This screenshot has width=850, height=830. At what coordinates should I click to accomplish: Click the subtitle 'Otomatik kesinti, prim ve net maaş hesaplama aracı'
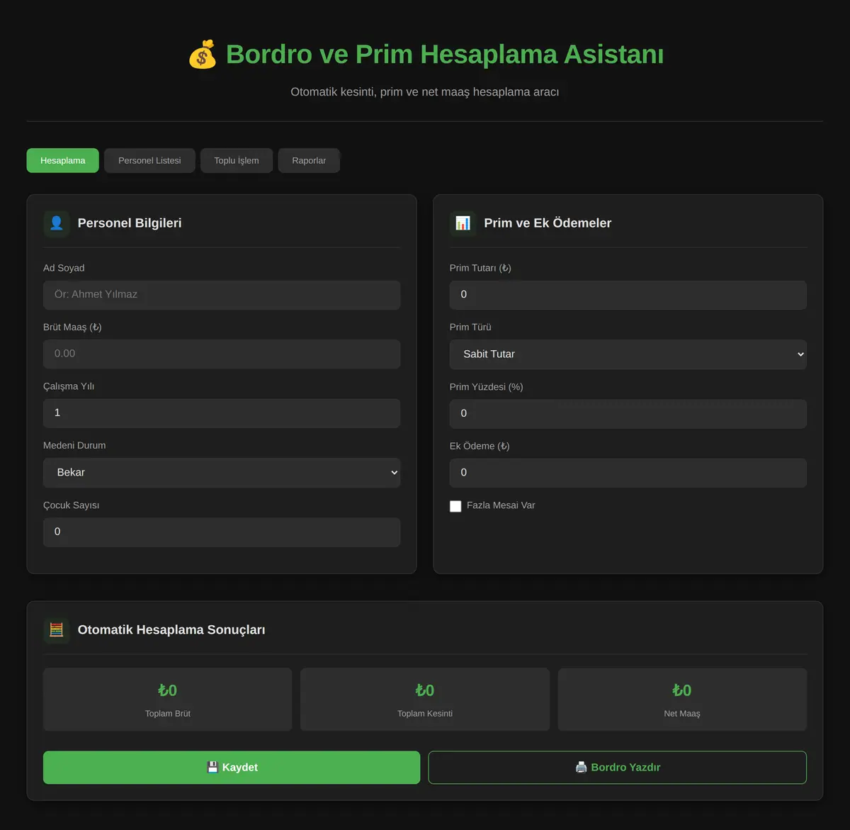click(425, 92)
